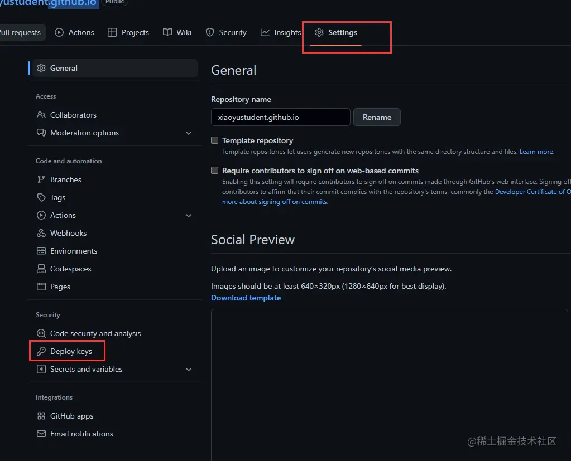Expand Moderation options chevron
Image resolution: width=571 pixels, height=461 pixels.
(x=189, y=133)
